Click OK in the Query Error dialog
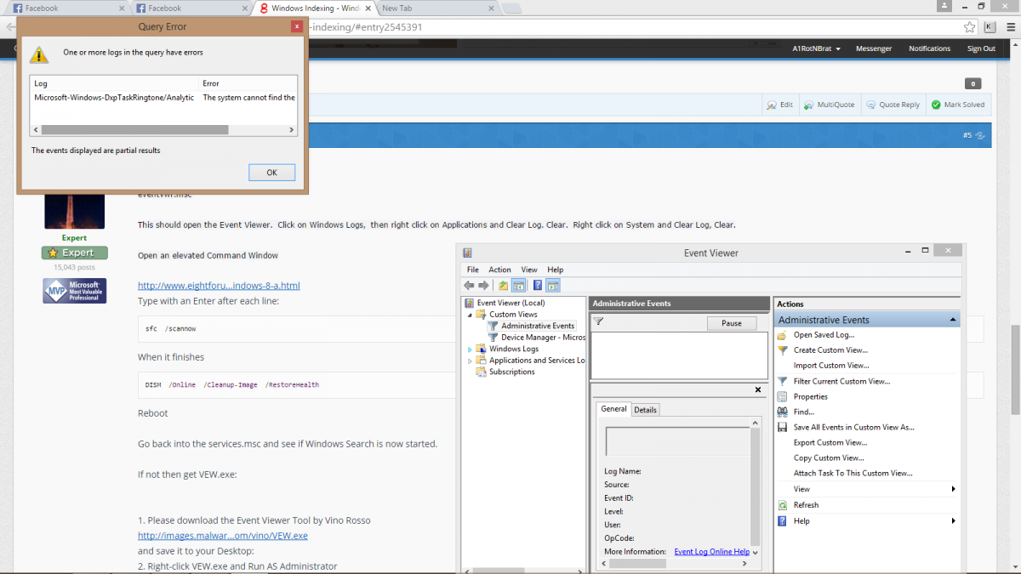This screenshot has height=574, width=1021. (271, 173)
